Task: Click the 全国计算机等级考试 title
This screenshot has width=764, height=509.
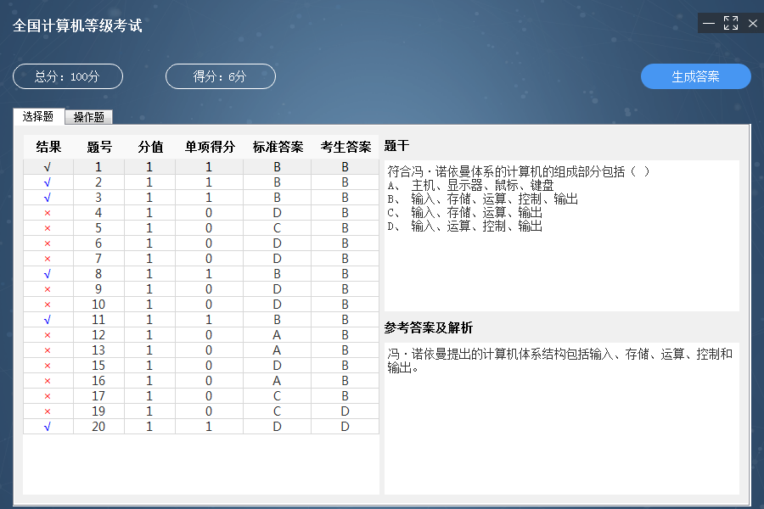Action: click(77, 25)
